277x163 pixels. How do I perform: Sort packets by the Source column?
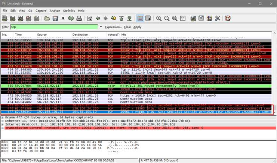click(x=53, y=35)
